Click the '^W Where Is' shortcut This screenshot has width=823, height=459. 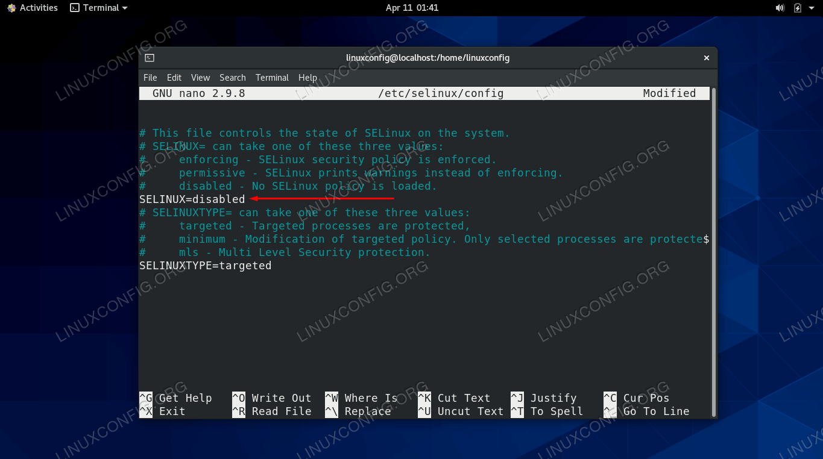[361, 398]
